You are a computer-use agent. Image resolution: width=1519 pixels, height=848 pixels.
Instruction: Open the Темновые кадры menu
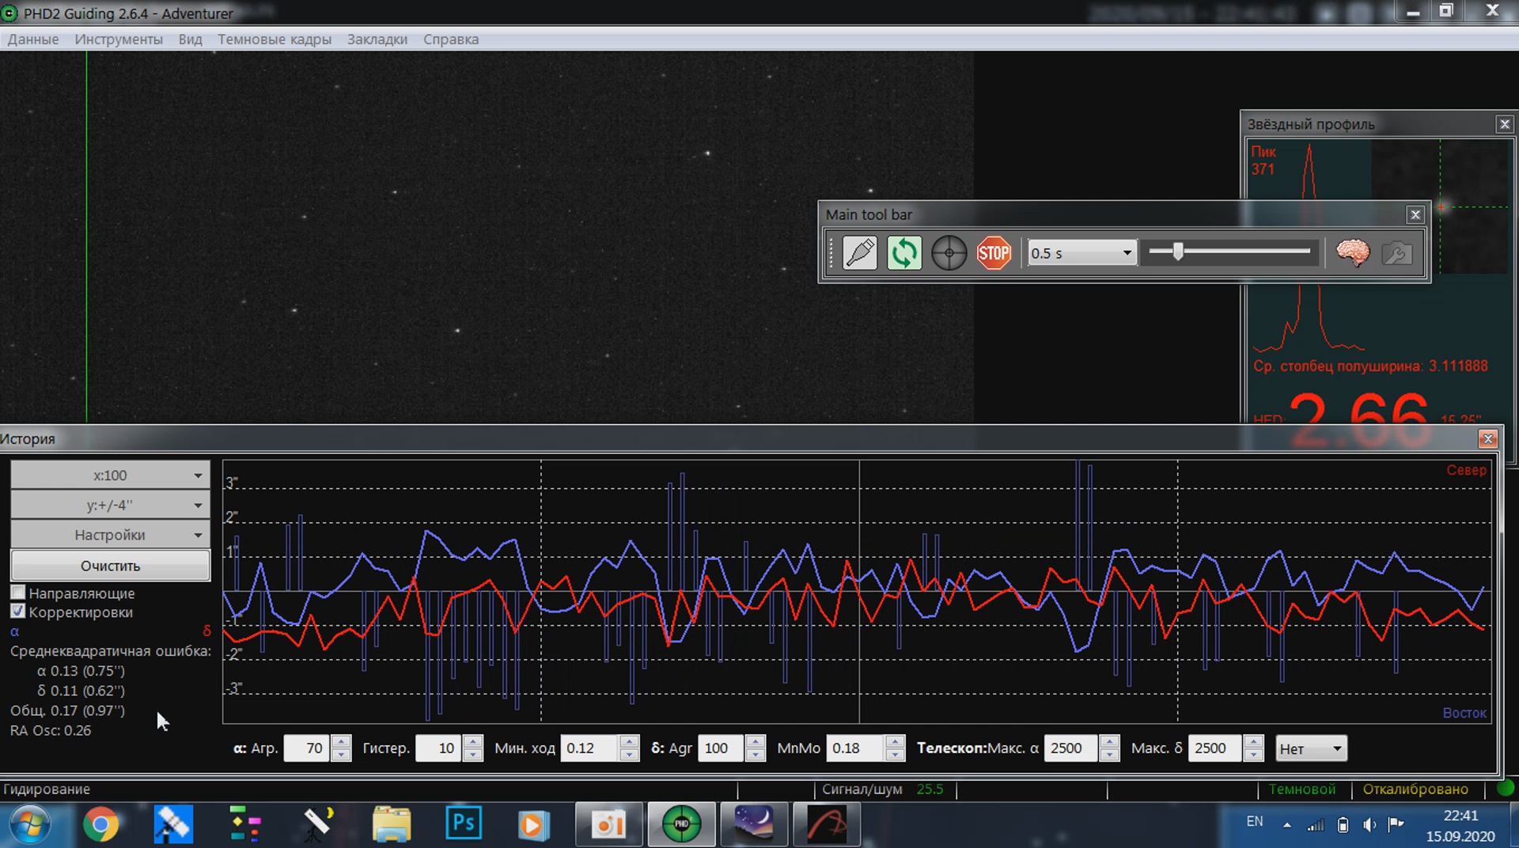[x=274, y=39]
